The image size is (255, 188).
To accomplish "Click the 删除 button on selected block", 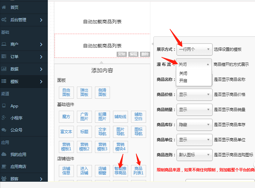I will tap(145, 54).
